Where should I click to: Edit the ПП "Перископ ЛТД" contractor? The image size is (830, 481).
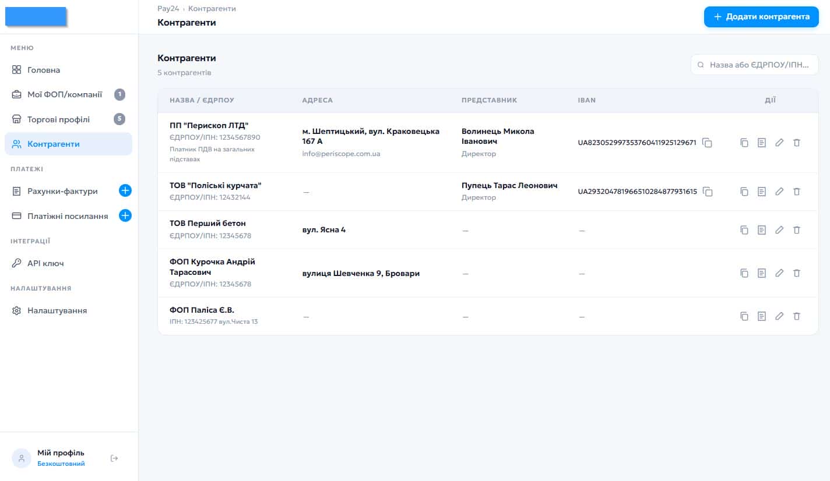[x=779, y=143]
